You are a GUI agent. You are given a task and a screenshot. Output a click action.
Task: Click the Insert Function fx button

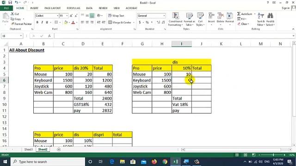pos(49,36)
